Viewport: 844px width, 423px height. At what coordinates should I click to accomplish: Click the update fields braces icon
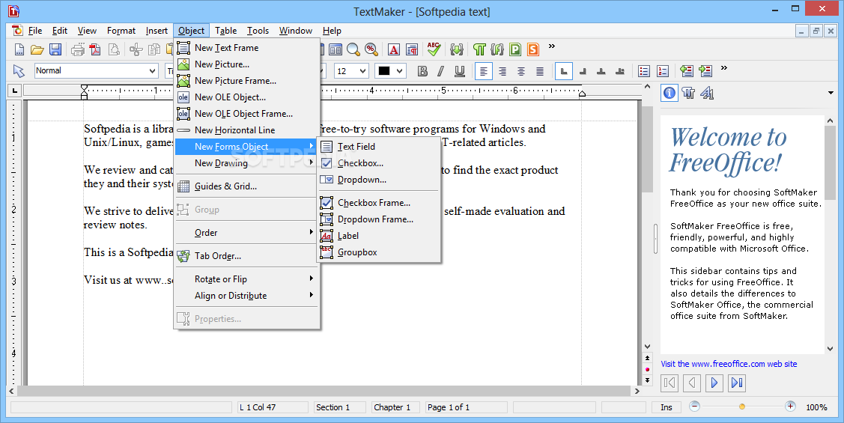click(457, 50)
